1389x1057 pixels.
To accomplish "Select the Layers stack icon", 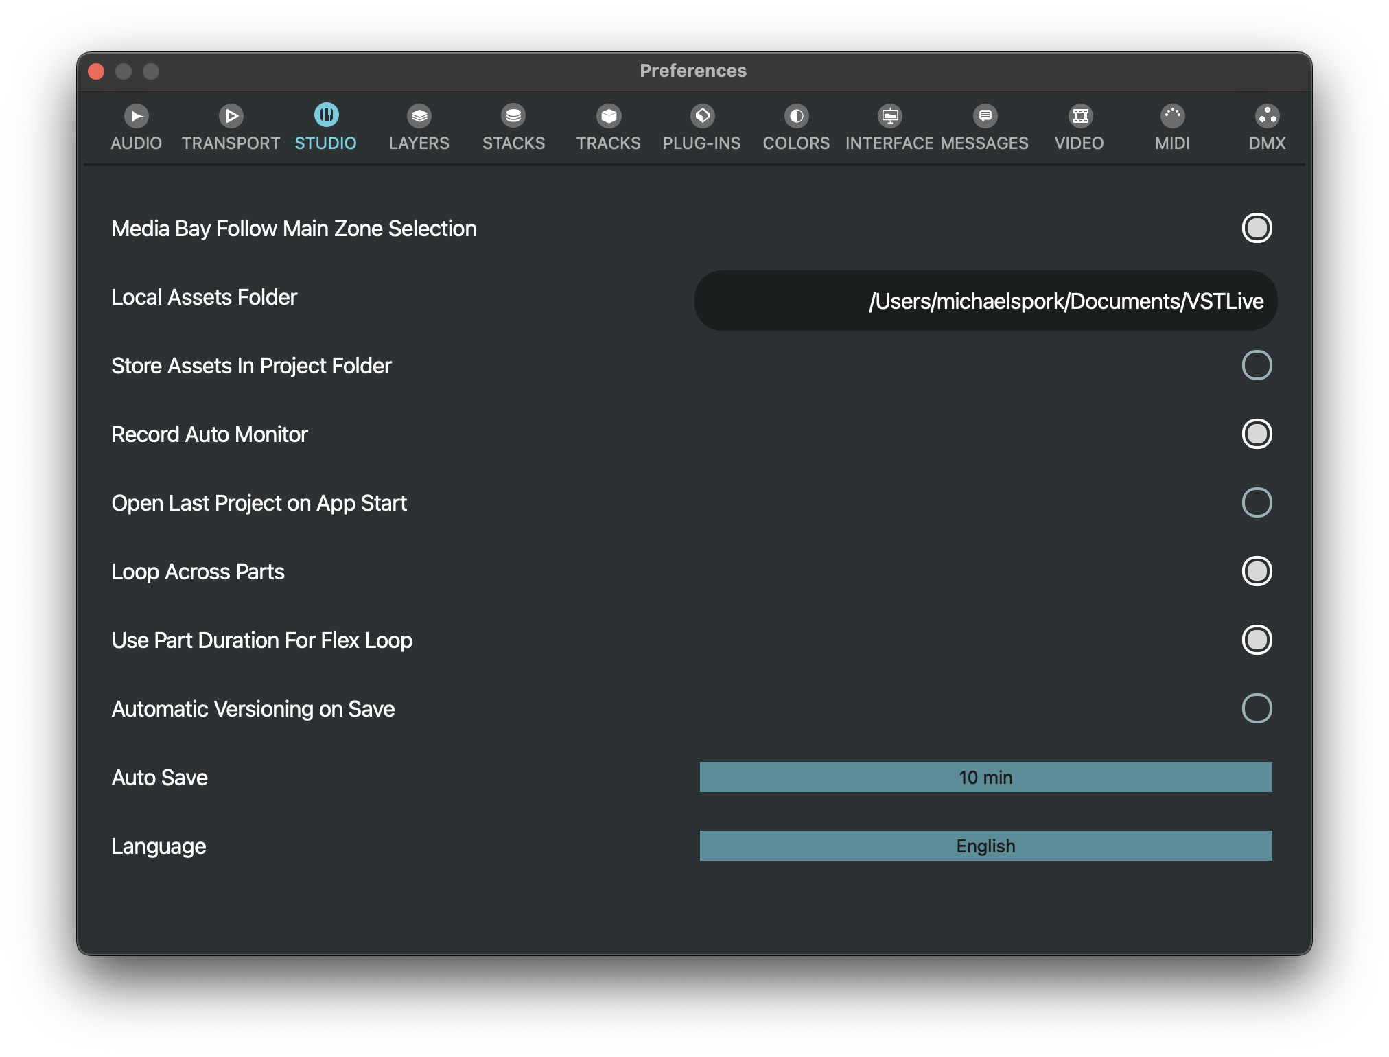I will (419, 116).
